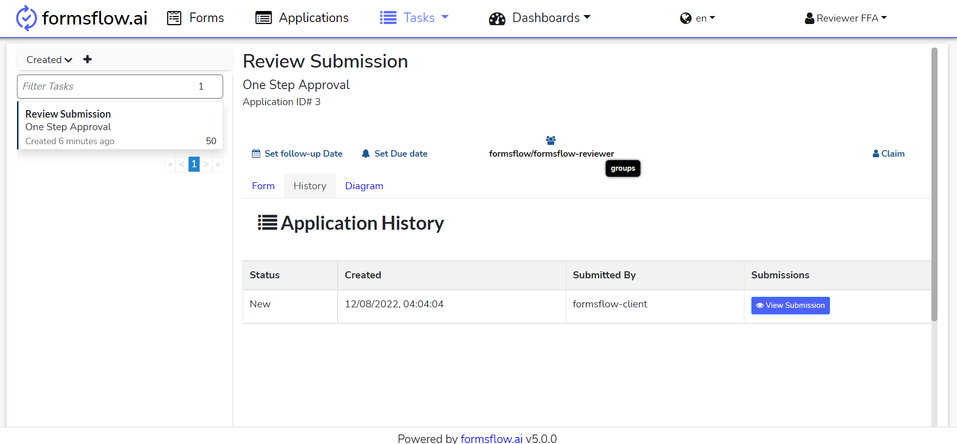Click the Created 6 minutes ago text
Viewport: 957px width, 444px height.
(x=70, y=141)
